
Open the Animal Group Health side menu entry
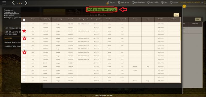click(x=13, y=42)
